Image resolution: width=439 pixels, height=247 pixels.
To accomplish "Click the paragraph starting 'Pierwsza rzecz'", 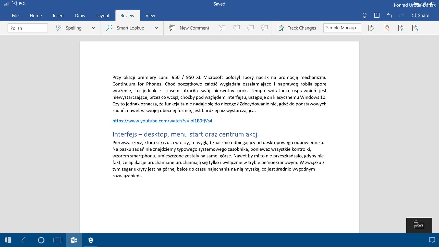I will [x=218, y=159].
